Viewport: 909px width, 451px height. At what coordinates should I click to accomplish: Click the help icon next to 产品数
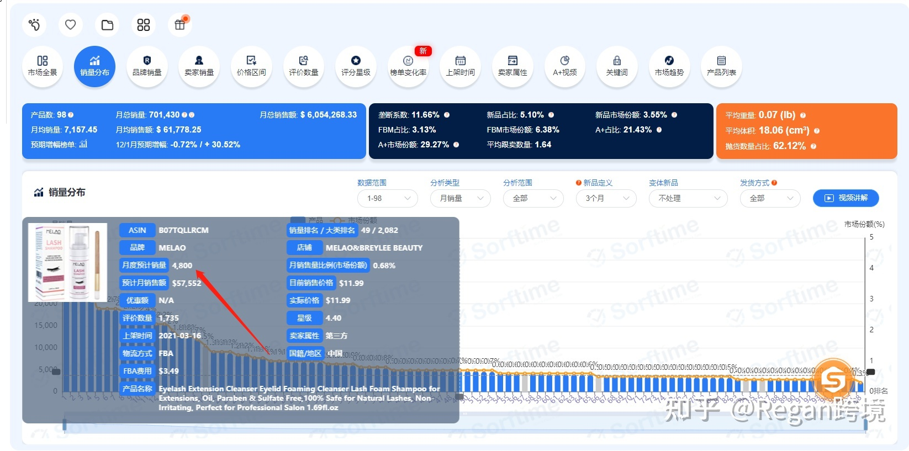tap(71, 115)
